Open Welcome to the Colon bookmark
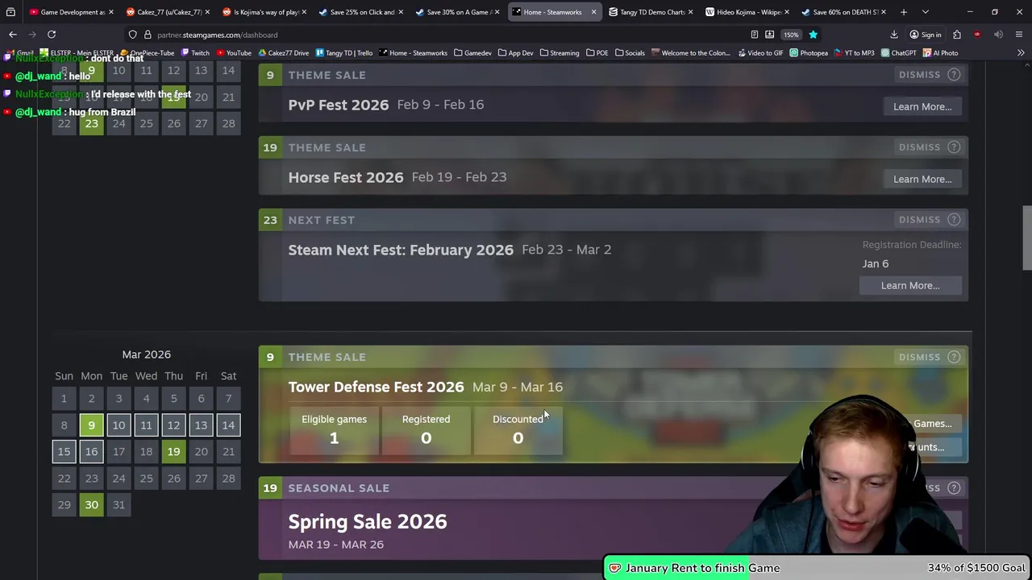The height and width of the screenshot is (580, 1032). [691, 53]
